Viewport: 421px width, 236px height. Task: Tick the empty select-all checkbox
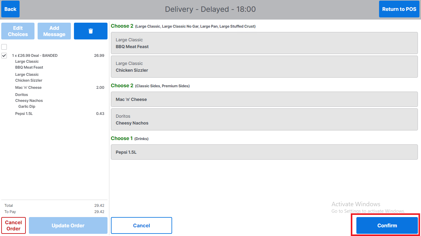(4, 47)
